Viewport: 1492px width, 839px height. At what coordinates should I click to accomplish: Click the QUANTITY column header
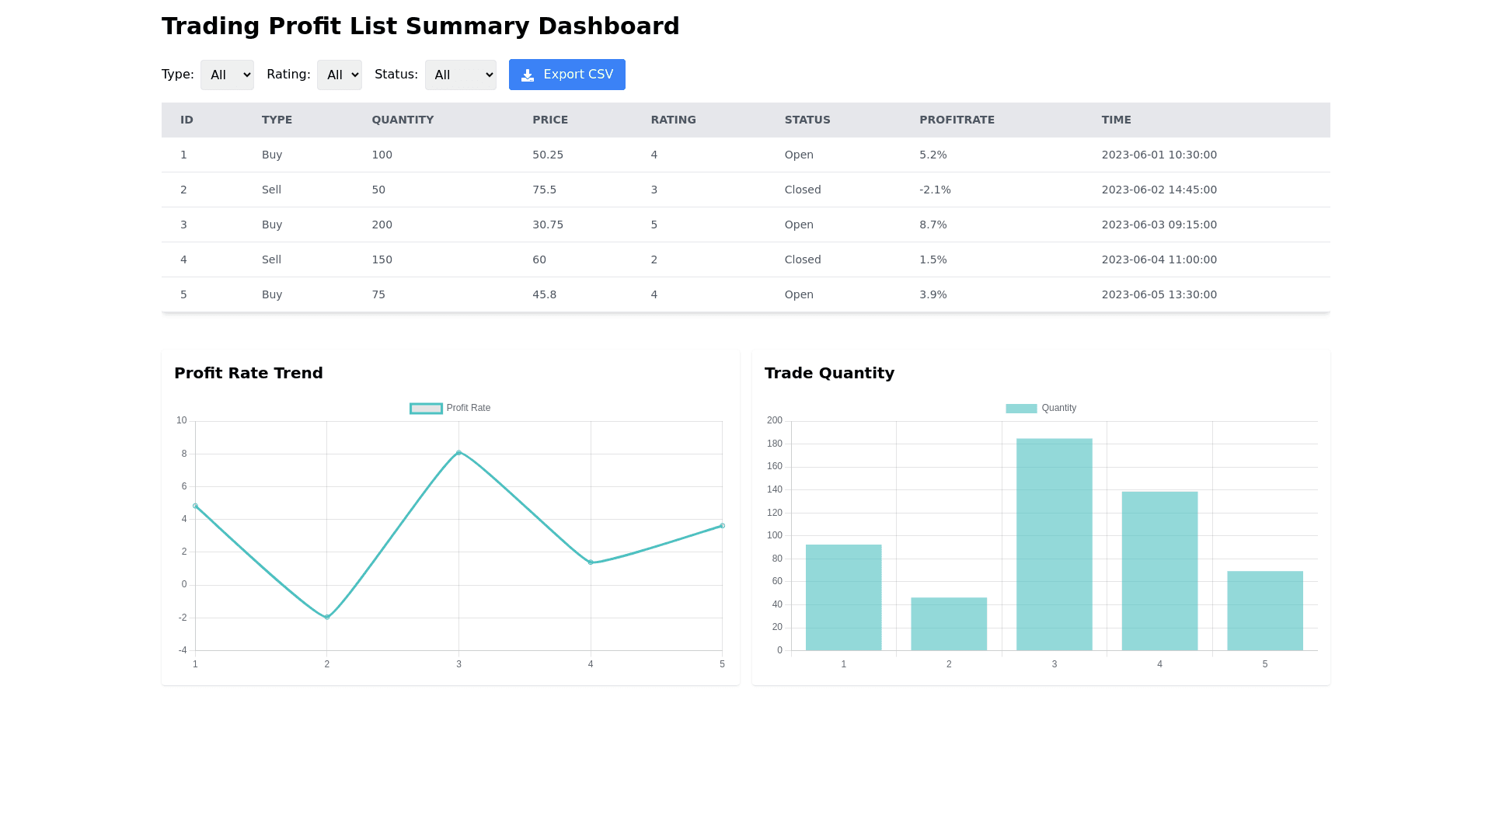(x=403, y=120)
